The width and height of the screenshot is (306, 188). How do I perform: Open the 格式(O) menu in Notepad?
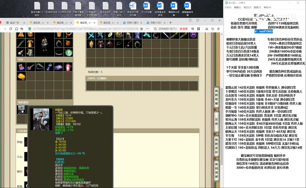pyautogui.click(x=247, y=7)
